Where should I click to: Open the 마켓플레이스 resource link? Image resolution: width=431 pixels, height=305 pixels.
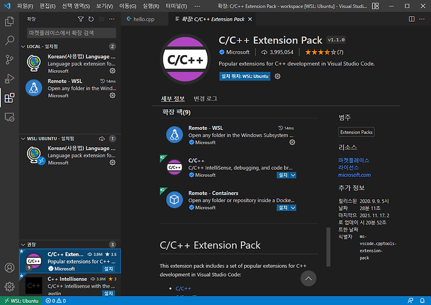point(353,160)
